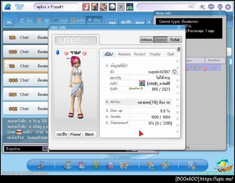This screenshot has height=183, width=235.
Task: Select highlighted room 116 Chat row
Action: pos(26,66)
